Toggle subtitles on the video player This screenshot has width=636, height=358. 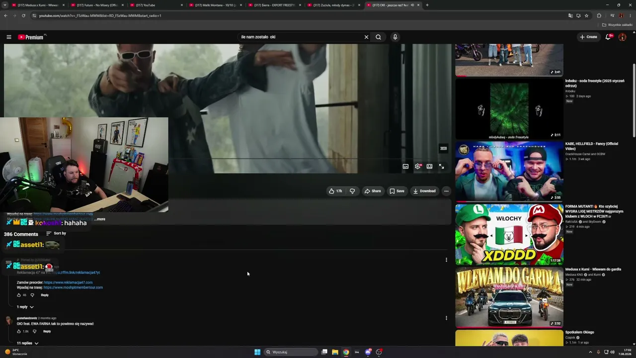pos(405,167)
